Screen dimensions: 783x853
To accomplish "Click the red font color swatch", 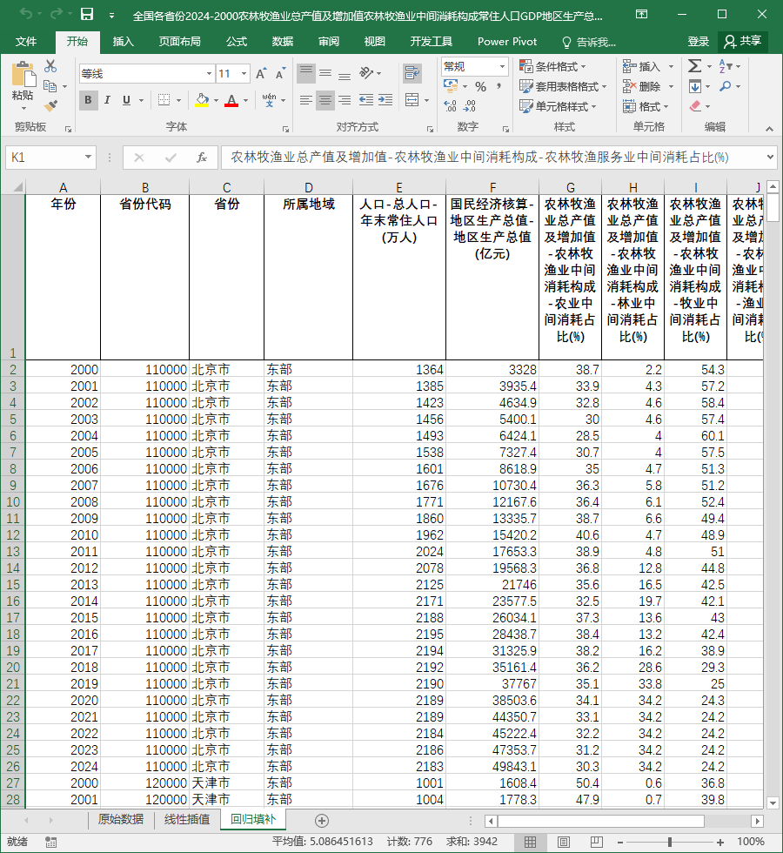I will point(231,101).
